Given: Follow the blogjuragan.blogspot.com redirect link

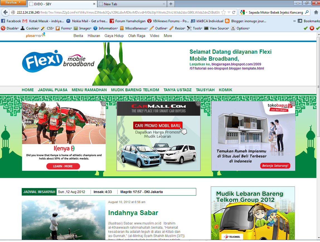Looking at the screenshot, I should tap(227, 66).
